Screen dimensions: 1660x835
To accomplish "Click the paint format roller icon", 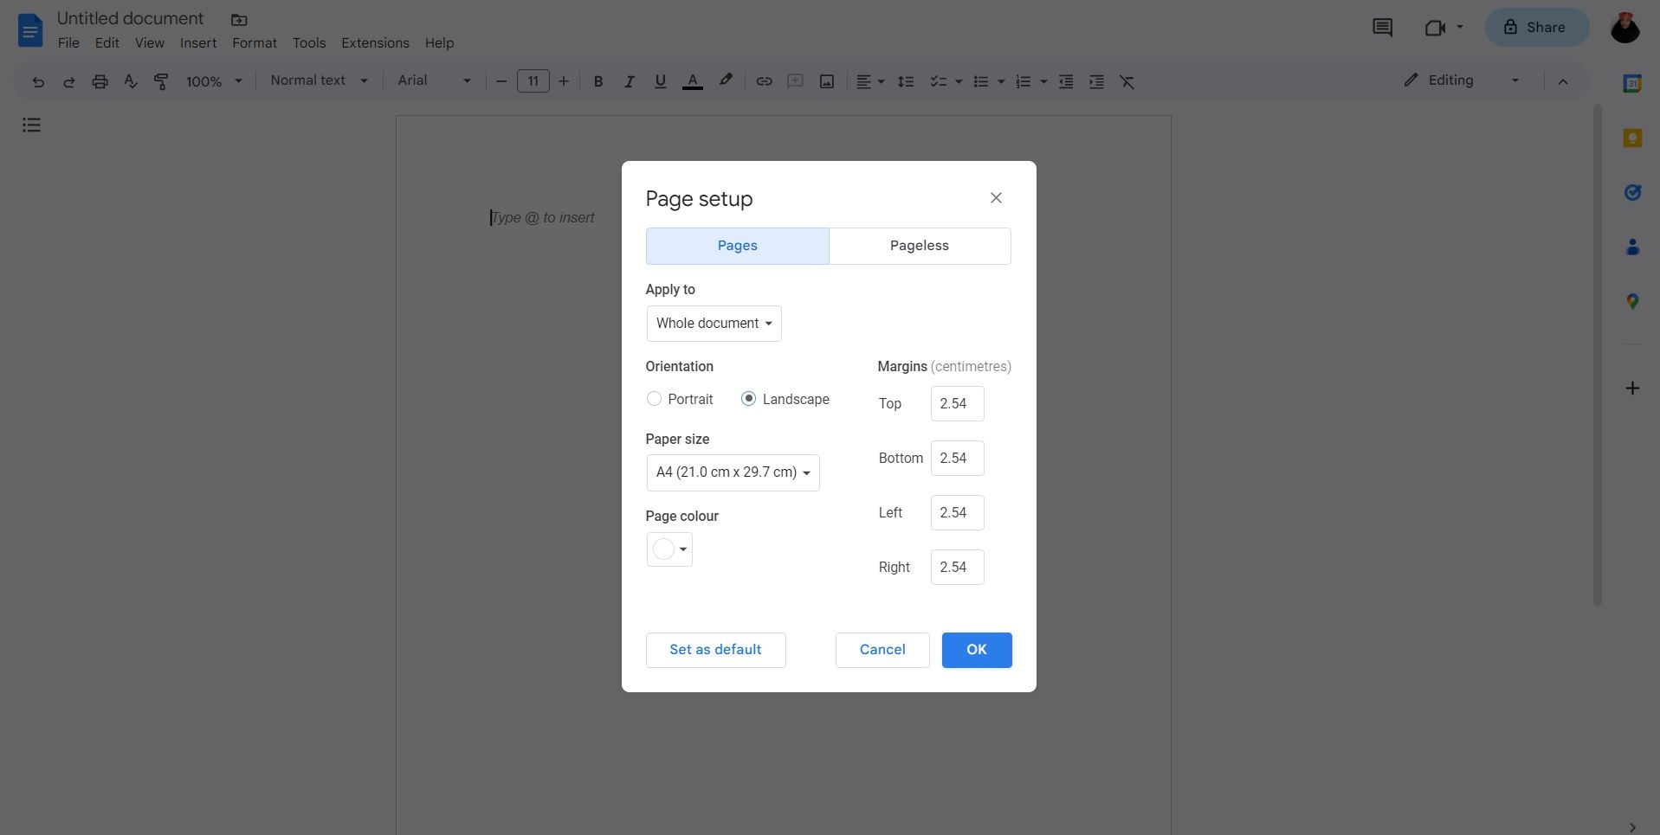I will [x=161, y=81].
